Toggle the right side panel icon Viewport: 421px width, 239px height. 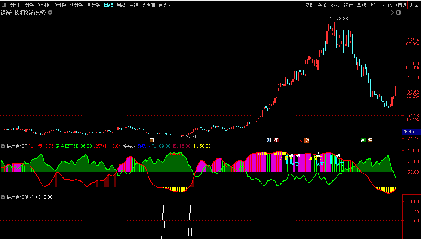point(399,13)
